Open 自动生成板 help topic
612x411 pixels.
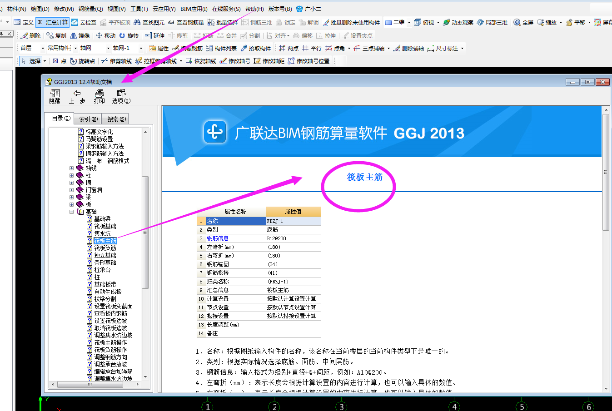[108, 292]
